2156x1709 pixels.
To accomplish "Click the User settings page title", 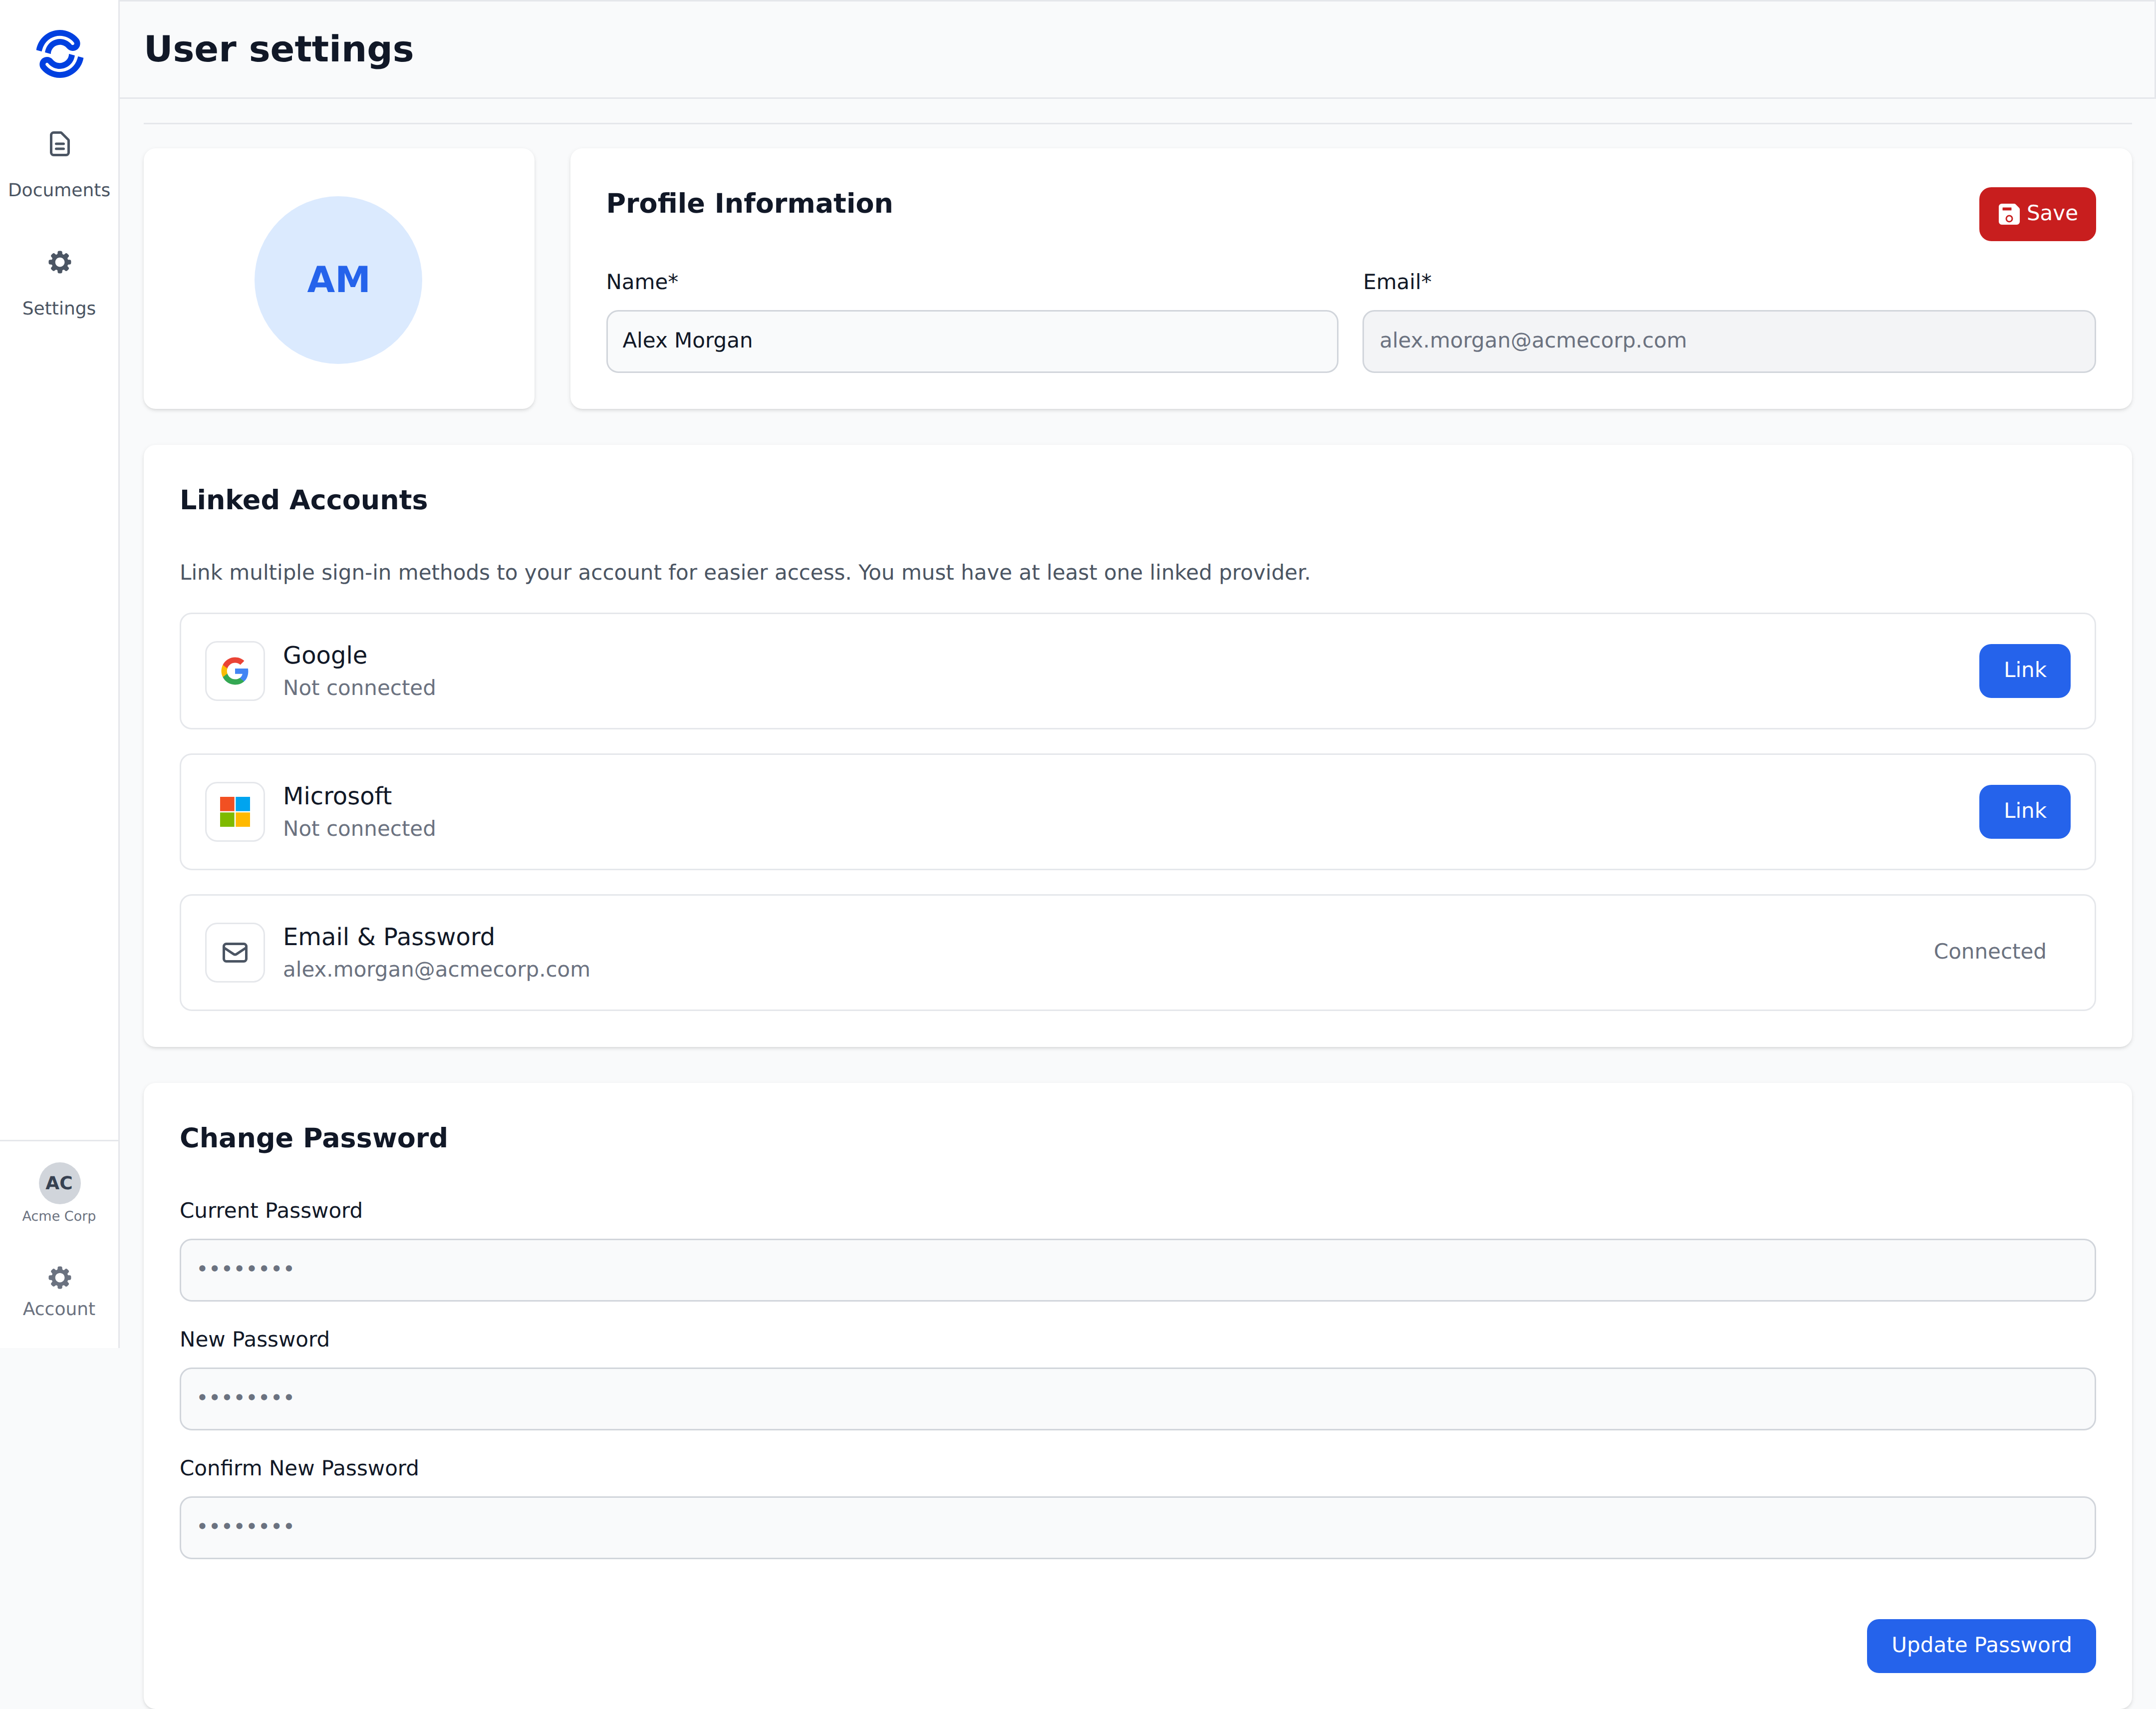I will click(279, 49).
